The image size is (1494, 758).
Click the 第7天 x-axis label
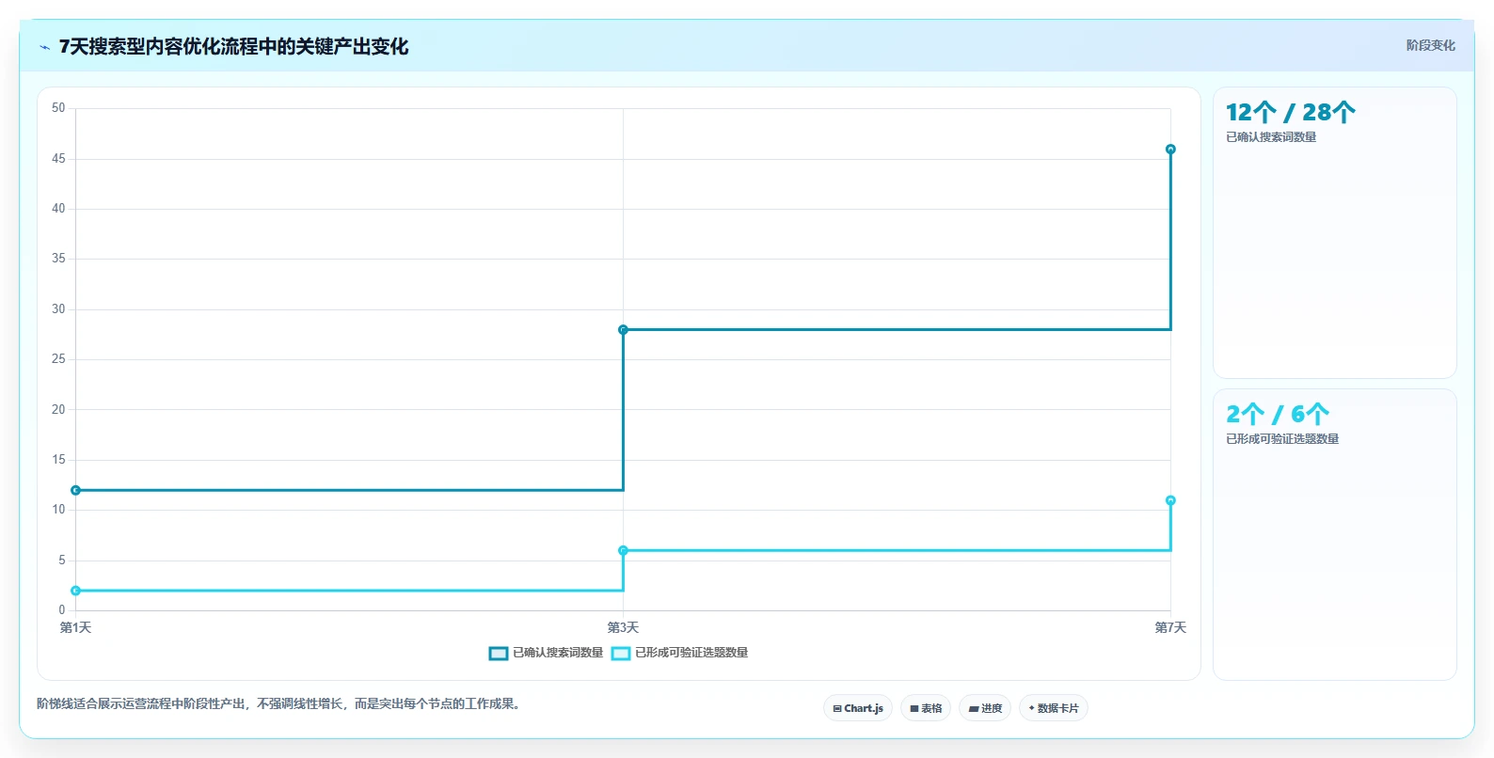click(1170, 627)
